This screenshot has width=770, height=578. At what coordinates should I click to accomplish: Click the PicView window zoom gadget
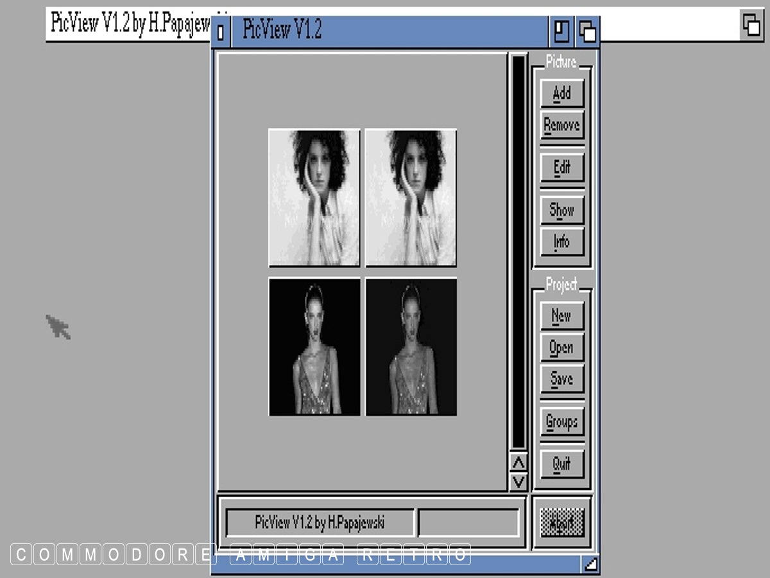point(561,31)
